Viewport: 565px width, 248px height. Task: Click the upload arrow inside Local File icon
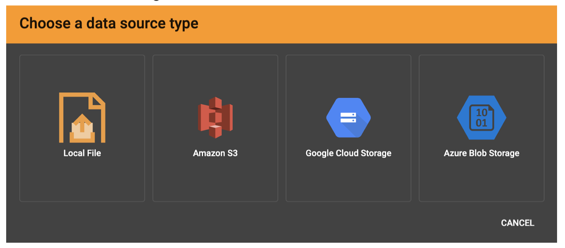pos(82,124)
